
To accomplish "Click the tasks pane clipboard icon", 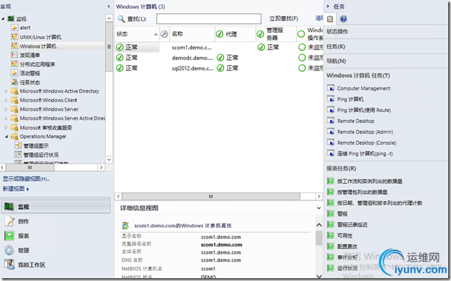I will (x=330, y=19).
